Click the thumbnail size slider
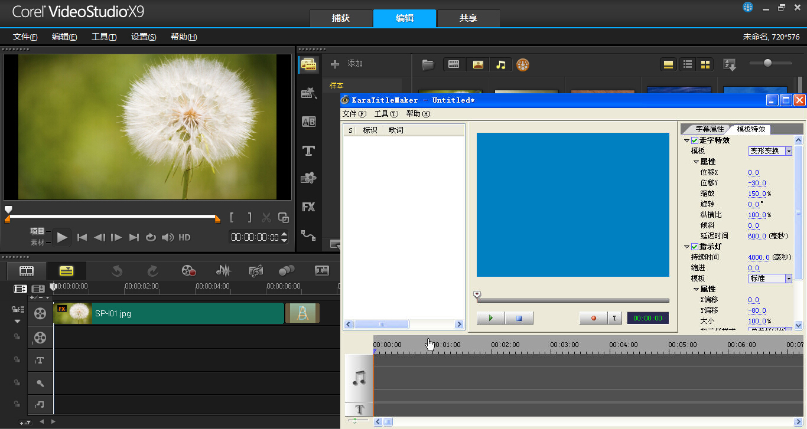Screen dimensions: 807x429 pyautogui.click(x=770, y=63)
